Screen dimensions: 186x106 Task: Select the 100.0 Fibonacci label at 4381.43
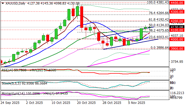pos(158,2)
